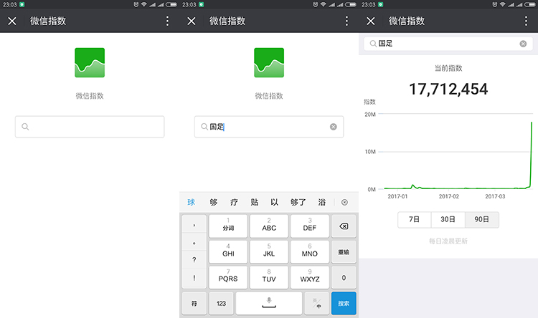Tap the JKL key
The height and width of the screenshot is (318, 538).
point(269,251)
